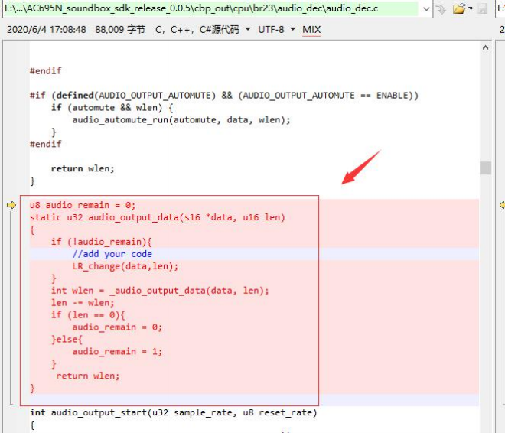The width and height of the screenshot is (505, 433).
Task: Click the "LR_change(data,len);" line
Action: pyautogui.click(x=125, y=266)
